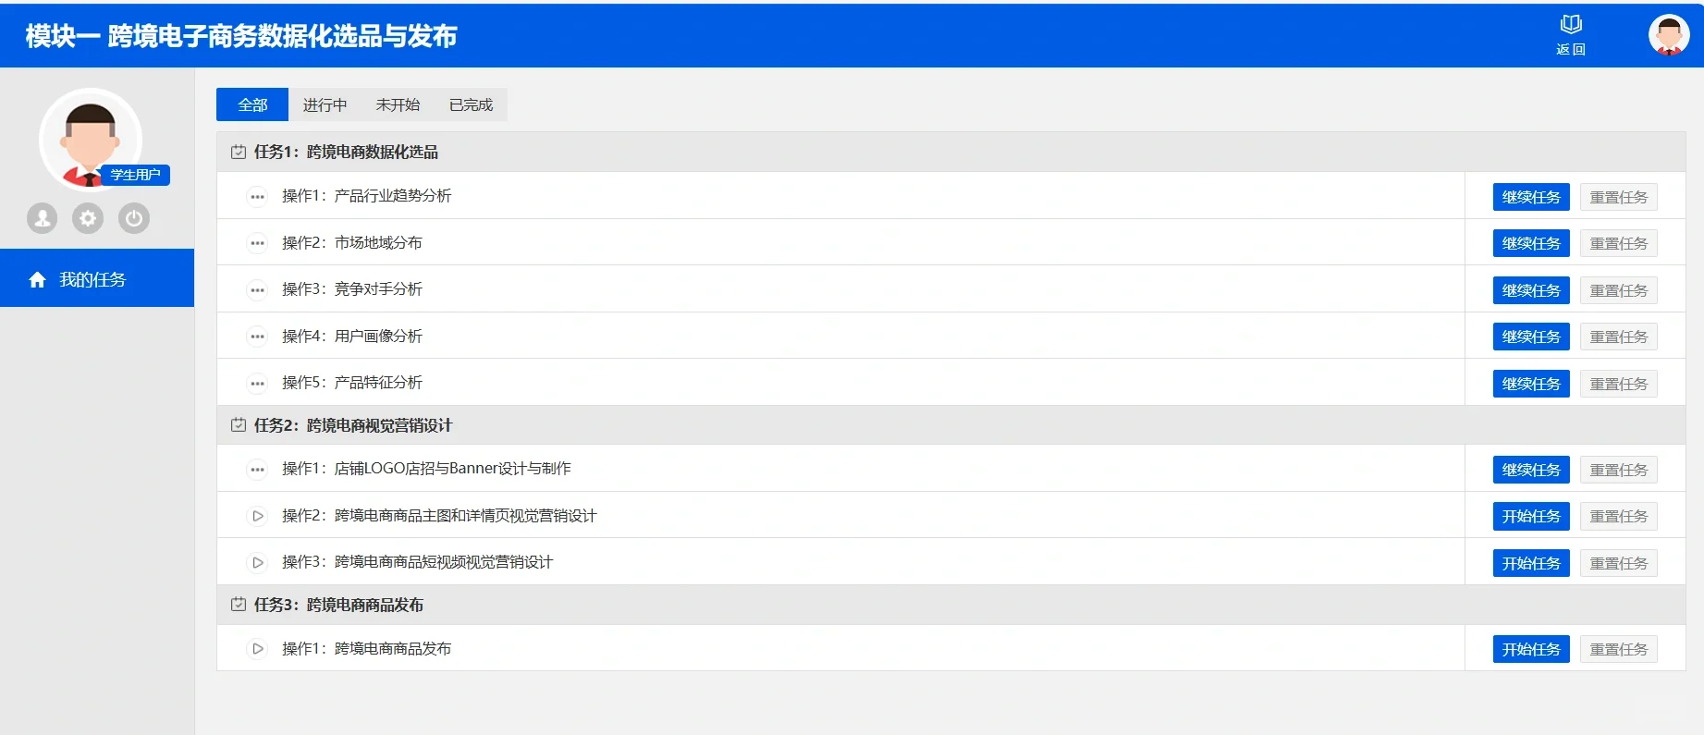
Task: Collapse the 任务1: 跨境电商数据化选品 section
Action: [x=950, y=152]
